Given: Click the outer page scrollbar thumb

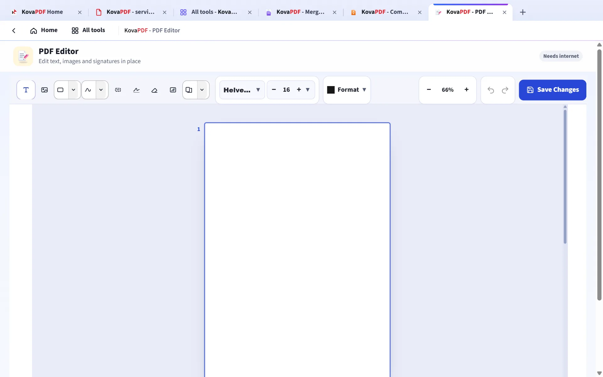Looking at the screenshot, I should 599,175.
